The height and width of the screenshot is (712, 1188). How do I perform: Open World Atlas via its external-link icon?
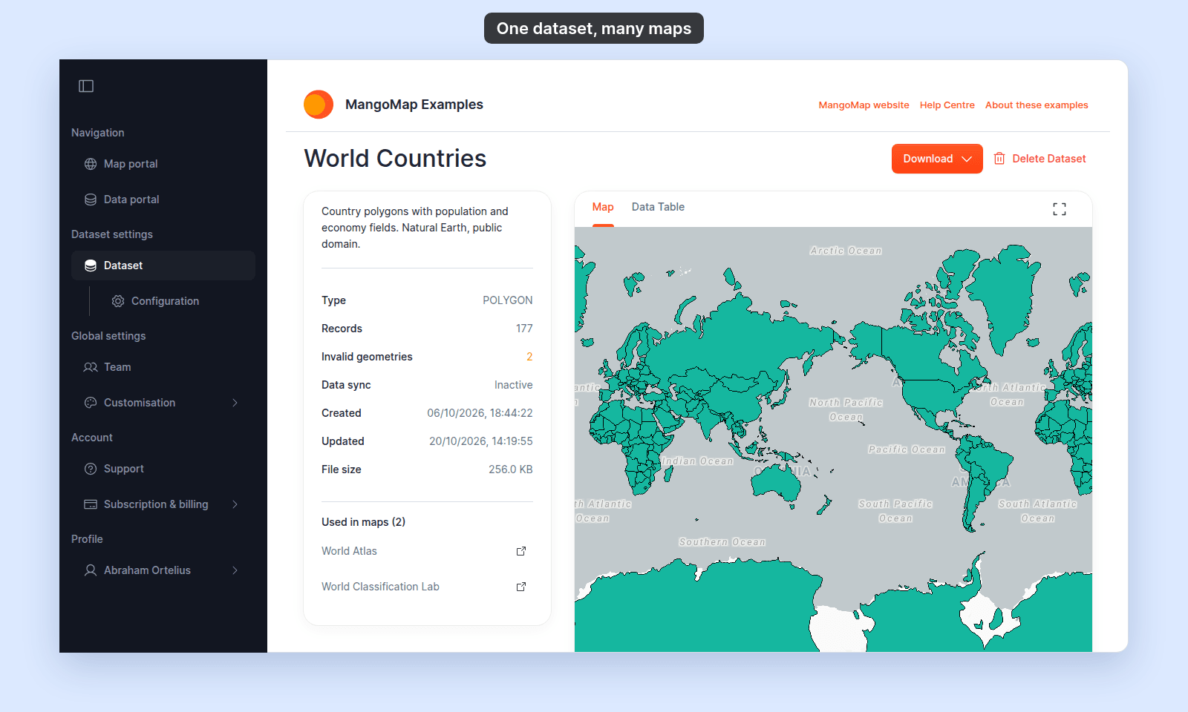click(521, 551)
